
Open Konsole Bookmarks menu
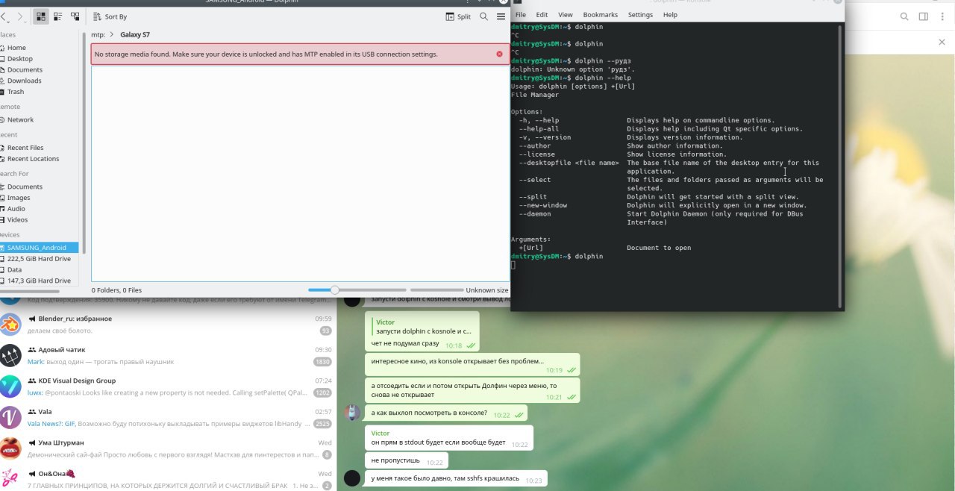point(601,15)
